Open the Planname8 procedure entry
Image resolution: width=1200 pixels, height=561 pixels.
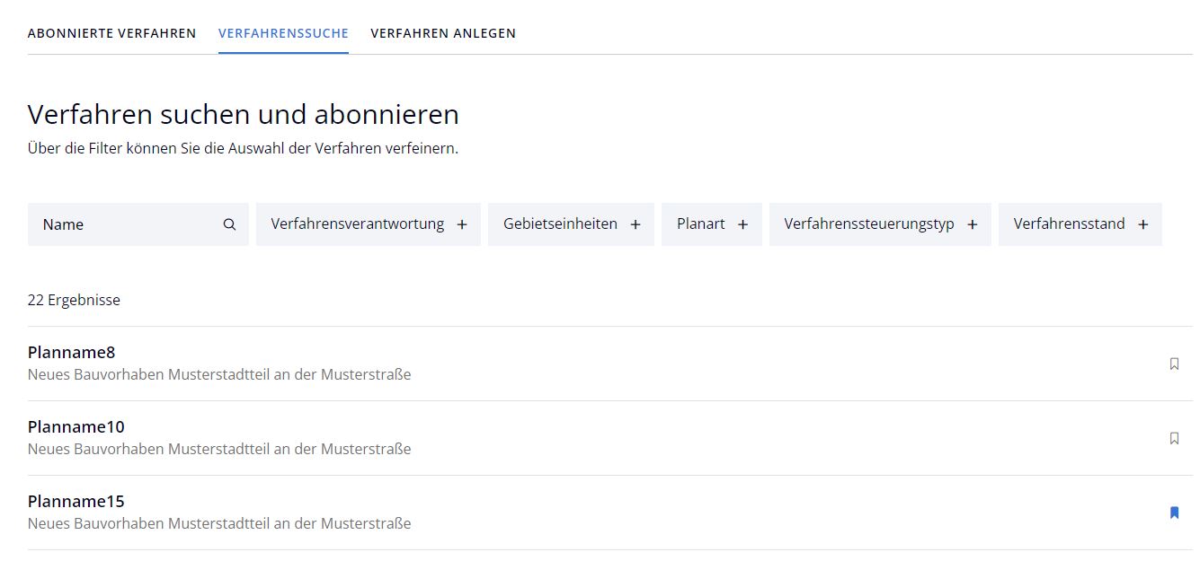pos(71,353)
